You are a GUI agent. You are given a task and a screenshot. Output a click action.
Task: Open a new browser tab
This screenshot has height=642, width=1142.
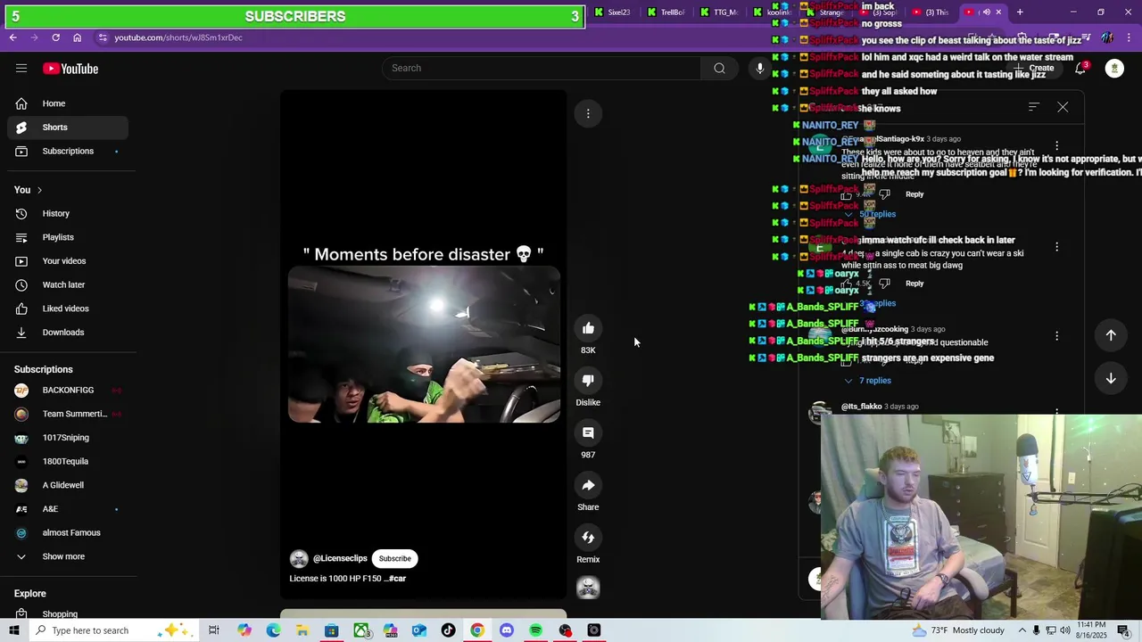1020,12
